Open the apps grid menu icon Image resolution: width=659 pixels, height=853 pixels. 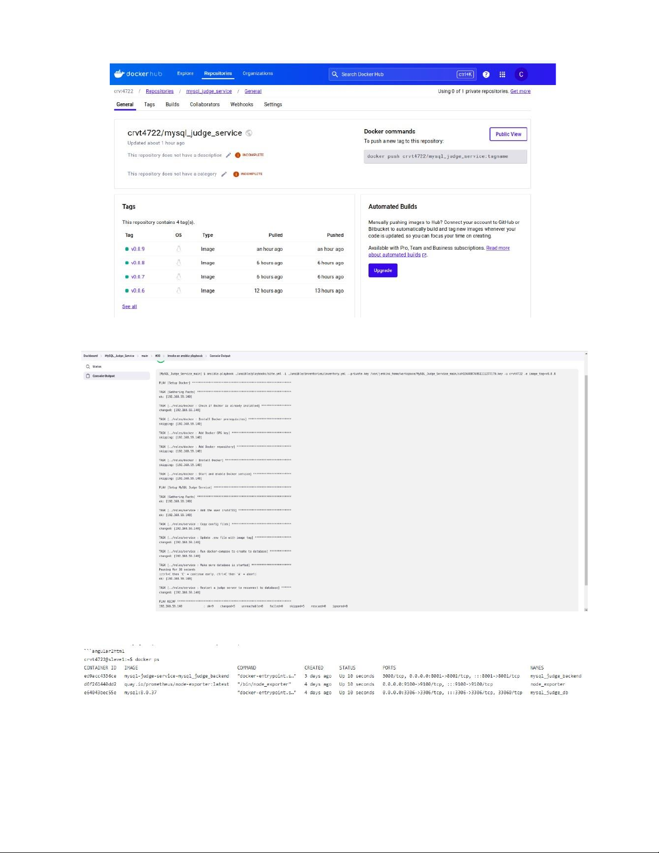coord(502,74)
